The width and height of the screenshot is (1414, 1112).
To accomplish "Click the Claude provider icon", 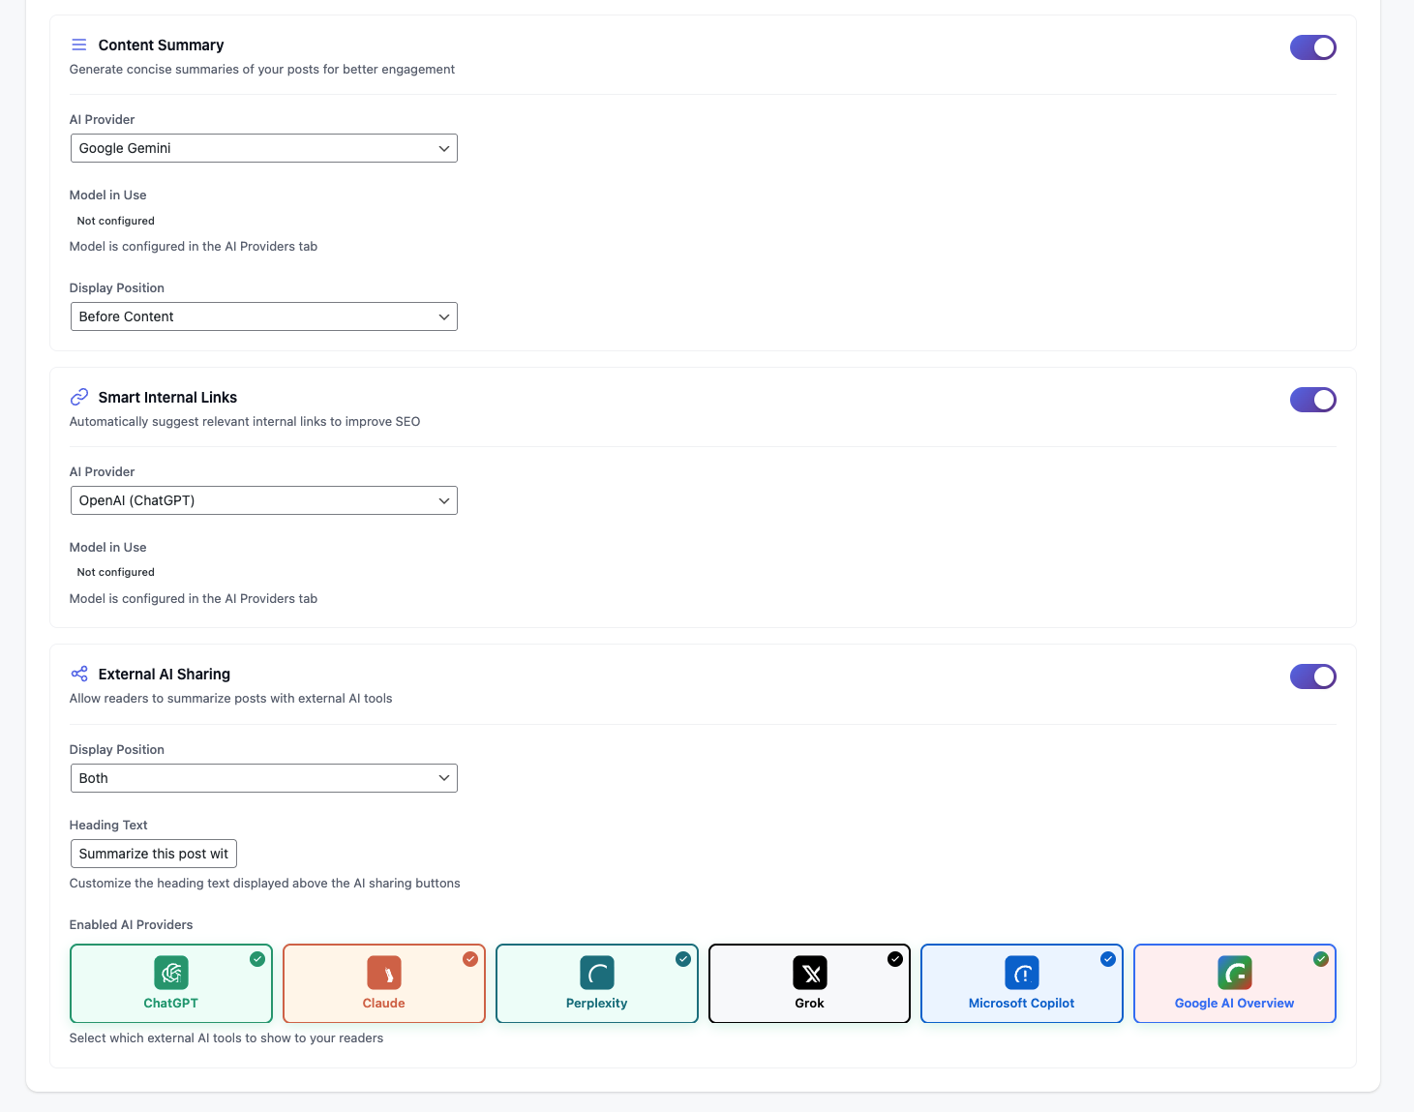I will tap(383, 973).
